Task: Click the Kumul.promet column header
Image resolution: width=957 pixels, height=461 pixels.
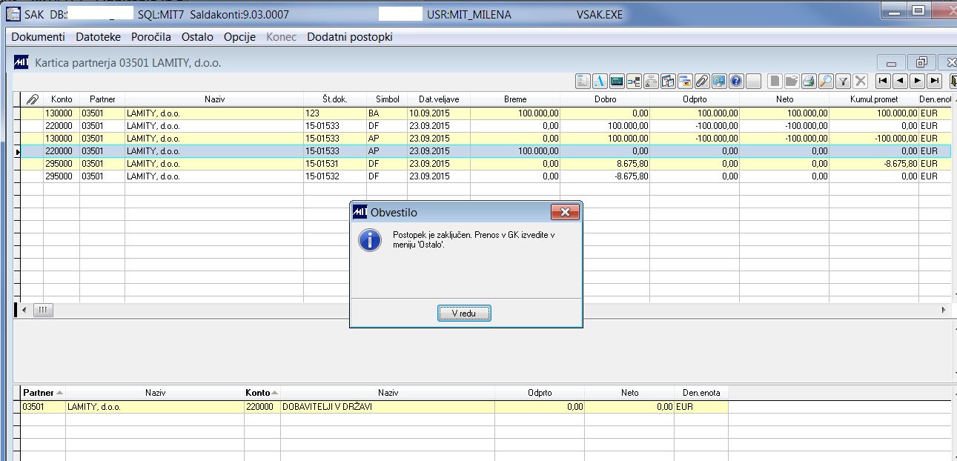Action: point(874,99)
